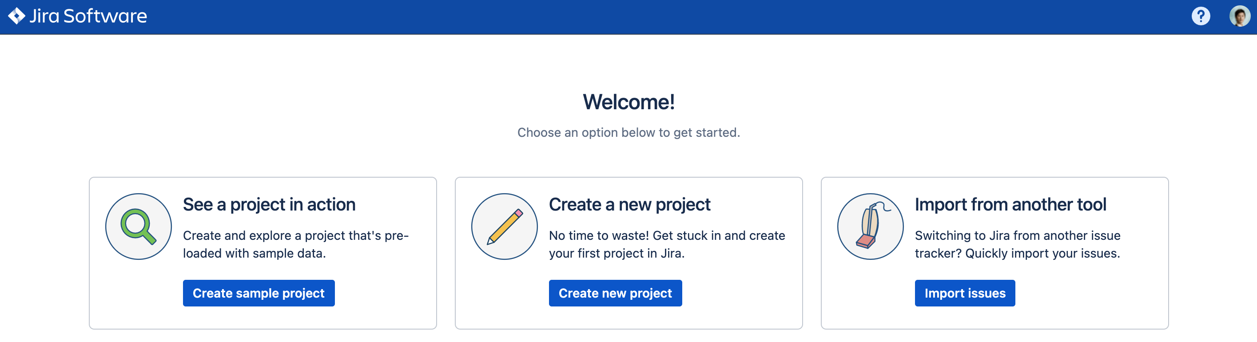Open the user profile avatar menu

pyautogui.click(x=1239, y=16)
